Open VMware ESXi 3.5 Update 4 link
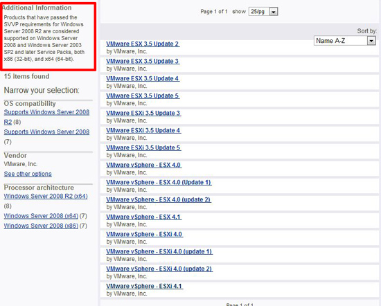 point(143,130)
